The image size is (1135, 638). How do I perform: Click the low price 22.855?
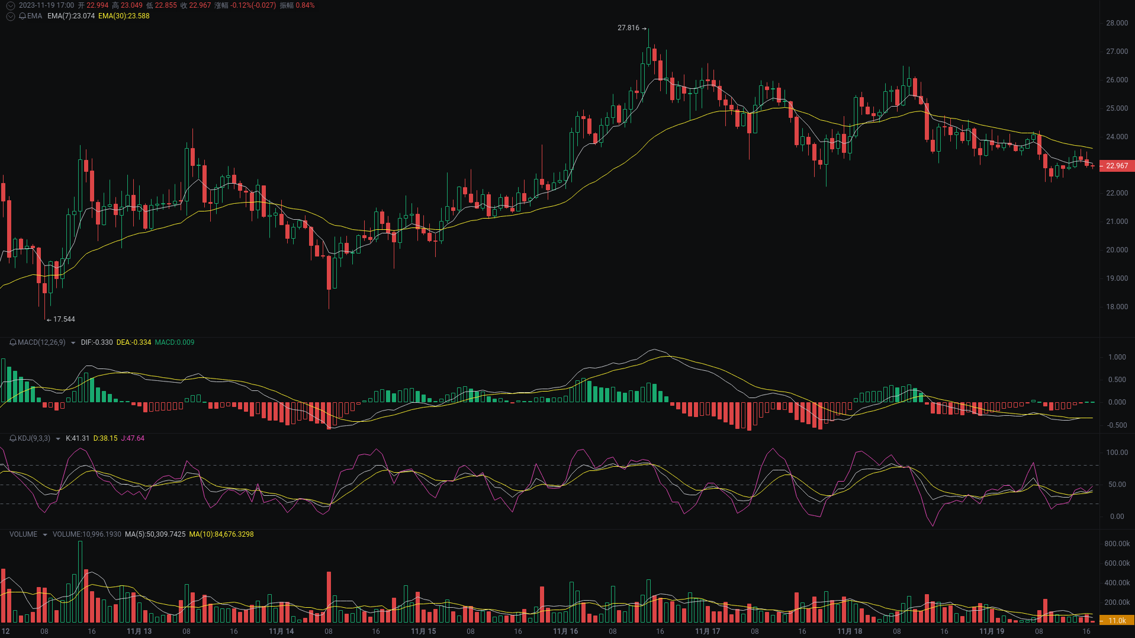click(x=166, y=5)
